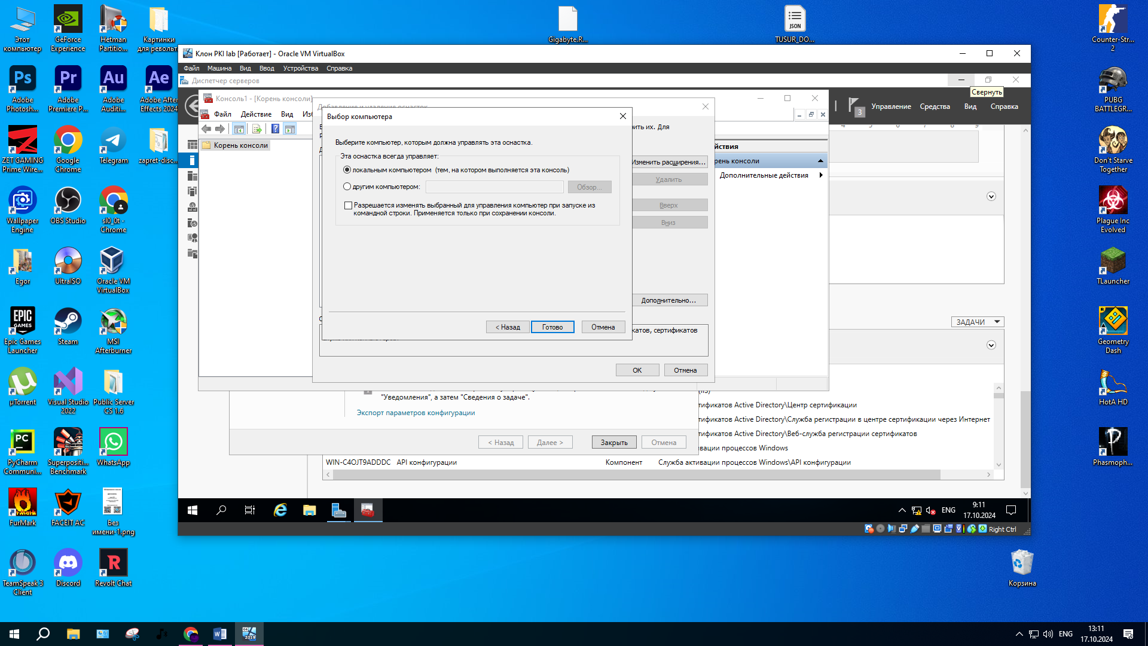Open the ЗАДАЧИ dropdown
Screen dimensions: 1148x646
[x=978, y=322]
